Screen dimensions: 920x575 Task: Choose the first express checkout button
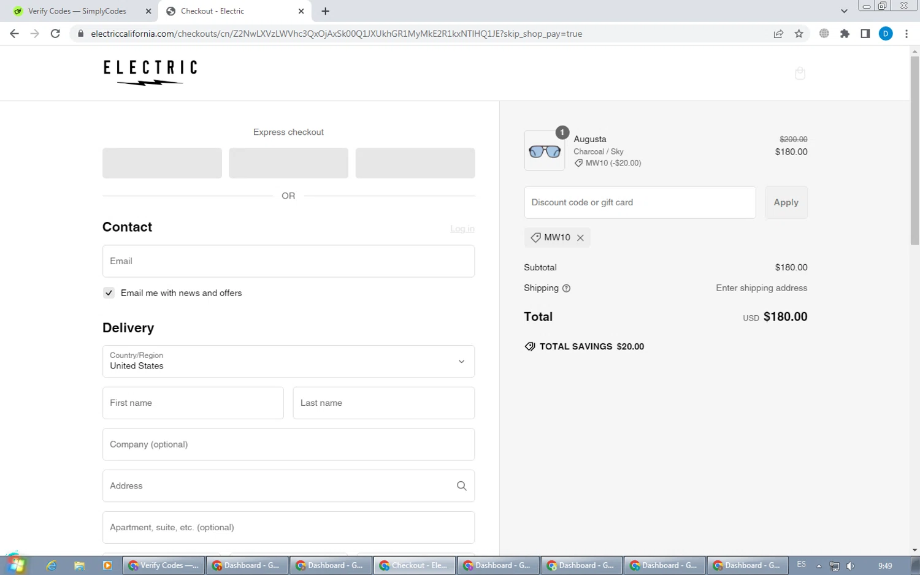(x=162, y=163)
